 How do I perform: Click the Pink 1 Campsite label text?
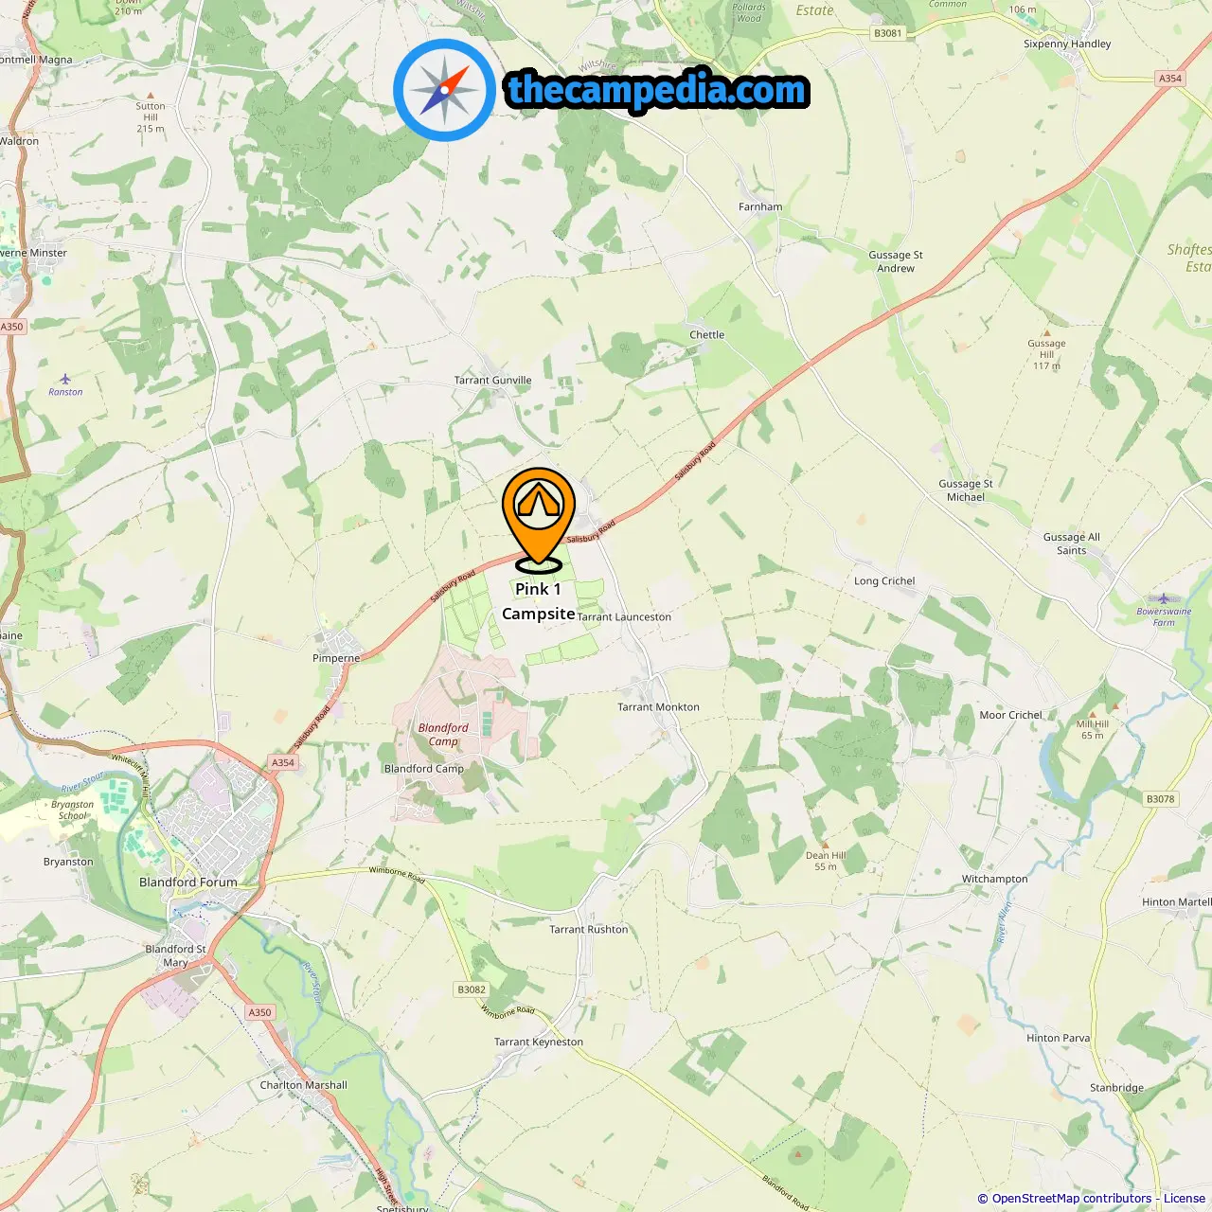[539, 601]
